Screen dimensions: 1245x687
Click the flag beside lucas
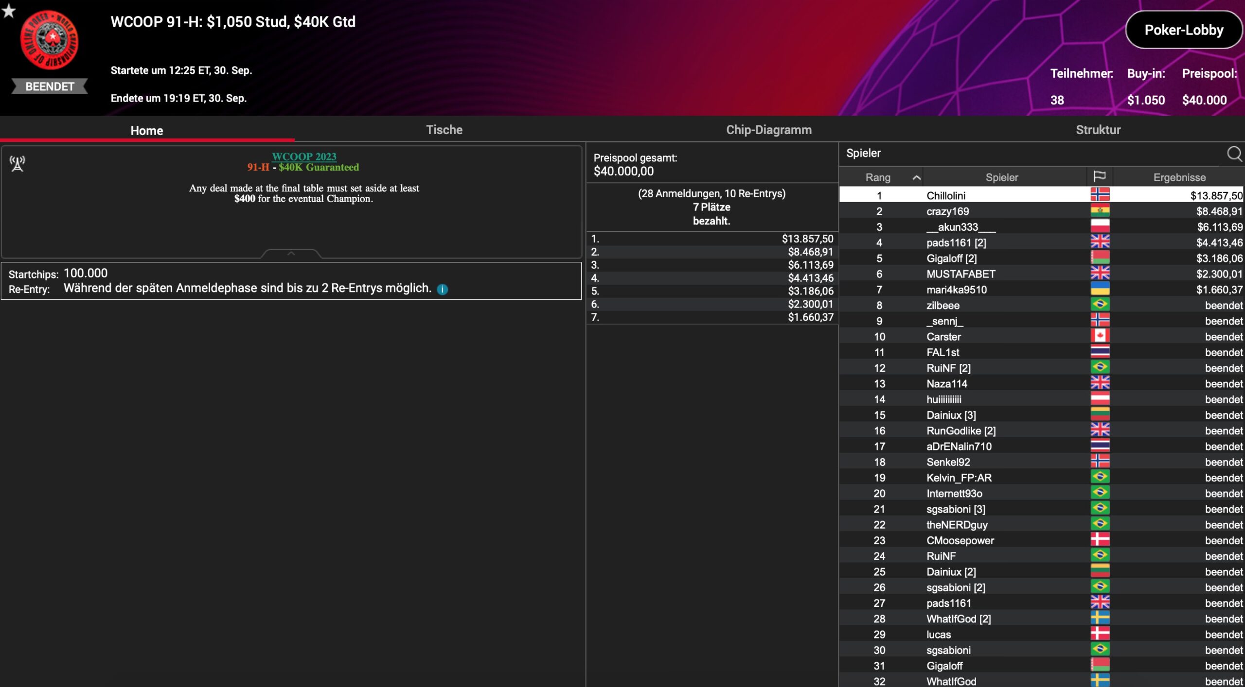point(1100,634)
